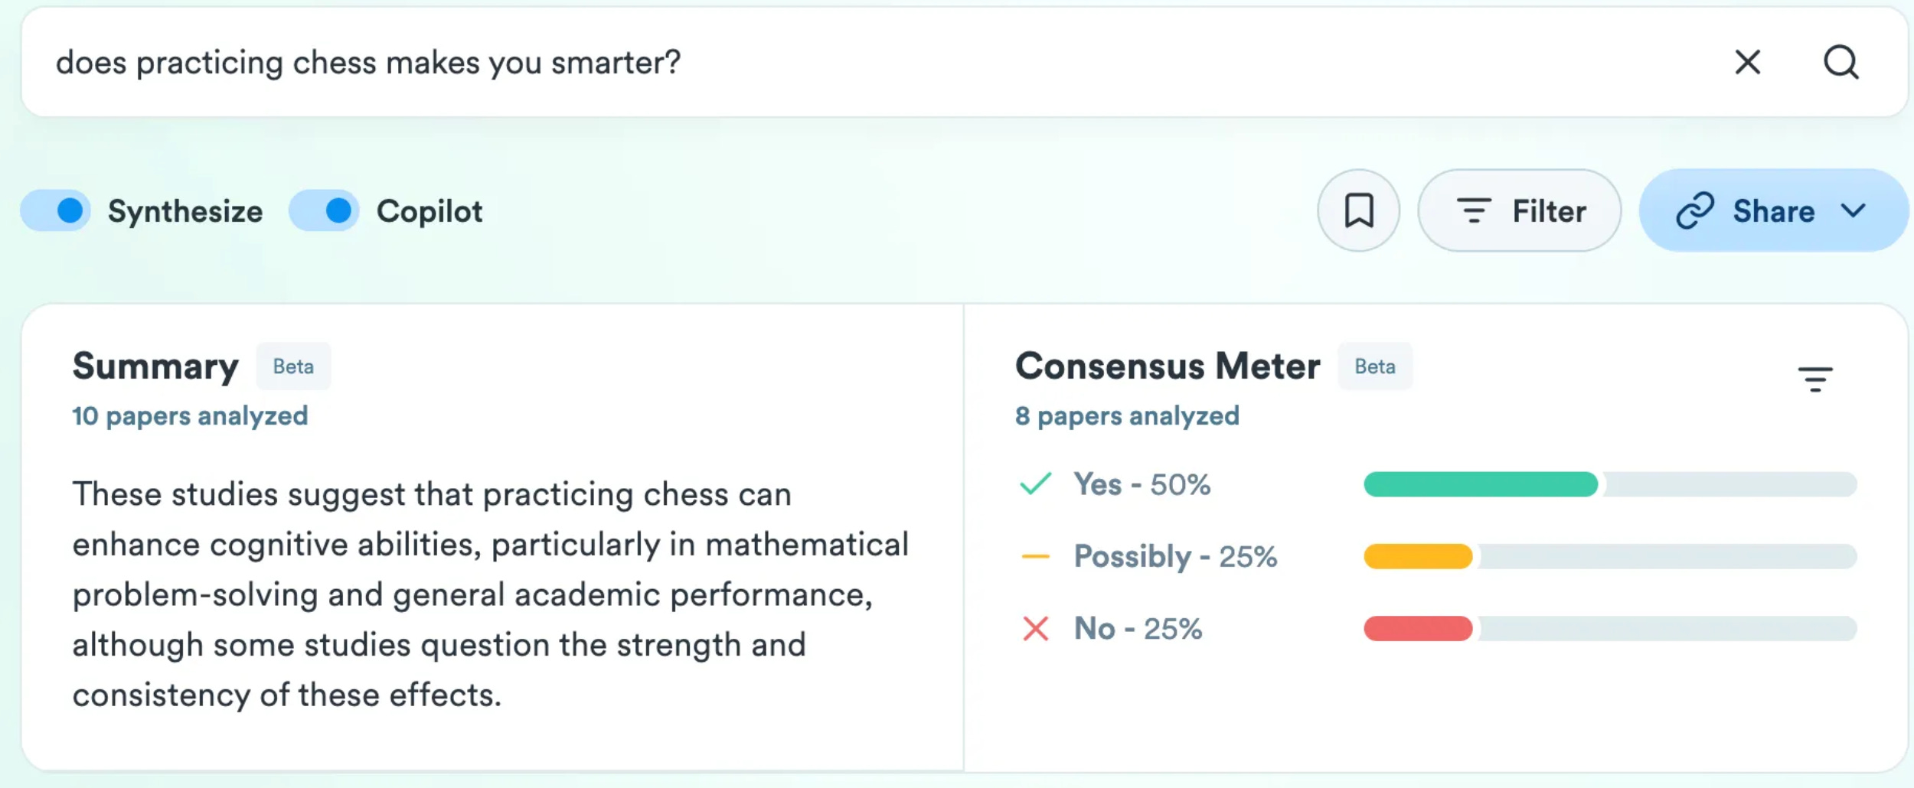Click the link icon in Share button
This screenshot has height=788, width=1914.
coord(1695,210)
